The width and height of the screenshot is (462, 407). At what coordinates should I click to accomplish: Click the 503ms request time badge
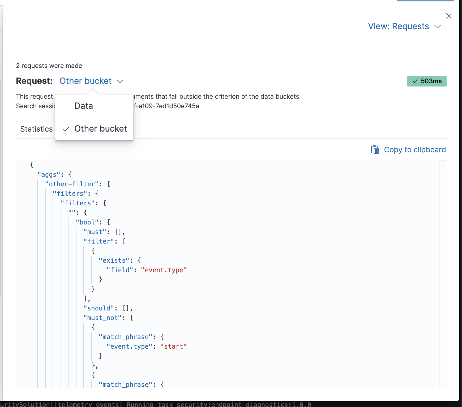tap(427, 81)
